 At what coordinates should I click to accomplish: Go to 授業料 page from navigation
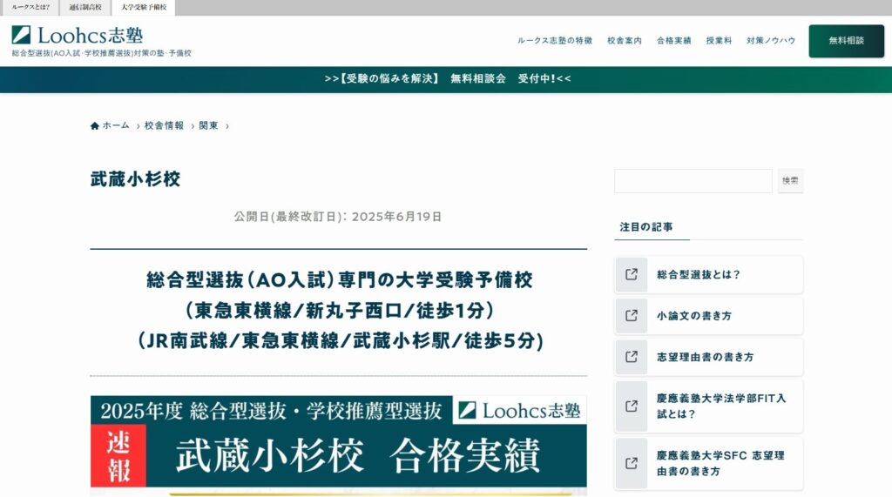pyautogui.click(x=719, y=41)
